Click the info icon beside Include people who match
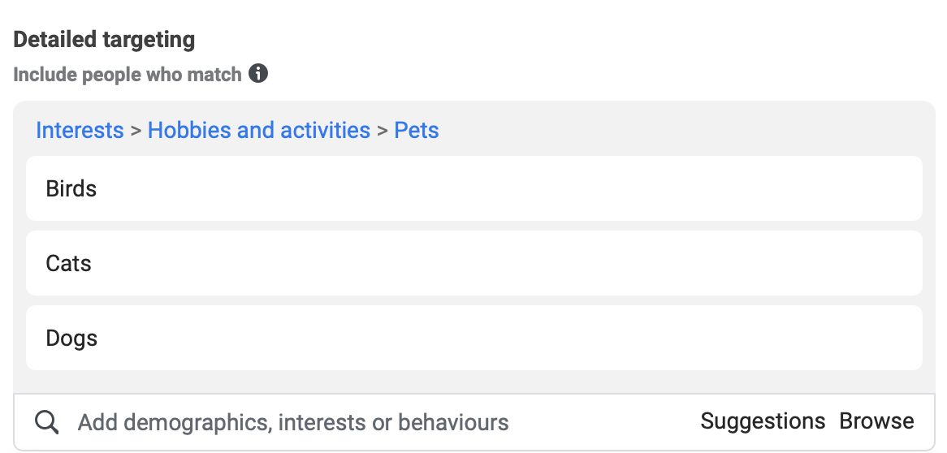 tap(258, 75)
